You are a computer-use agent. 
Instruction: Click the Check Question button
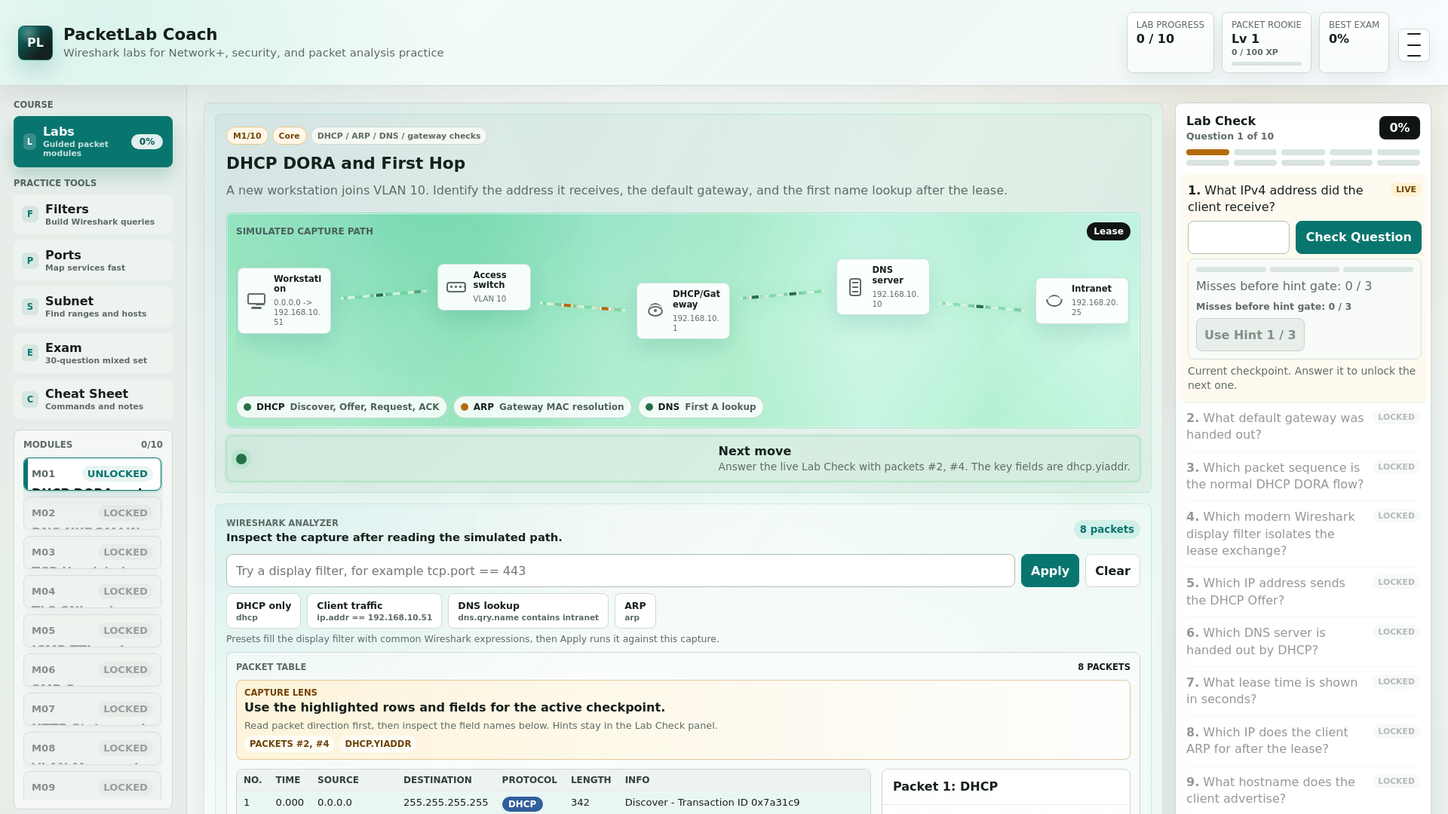click(1358, 237)
